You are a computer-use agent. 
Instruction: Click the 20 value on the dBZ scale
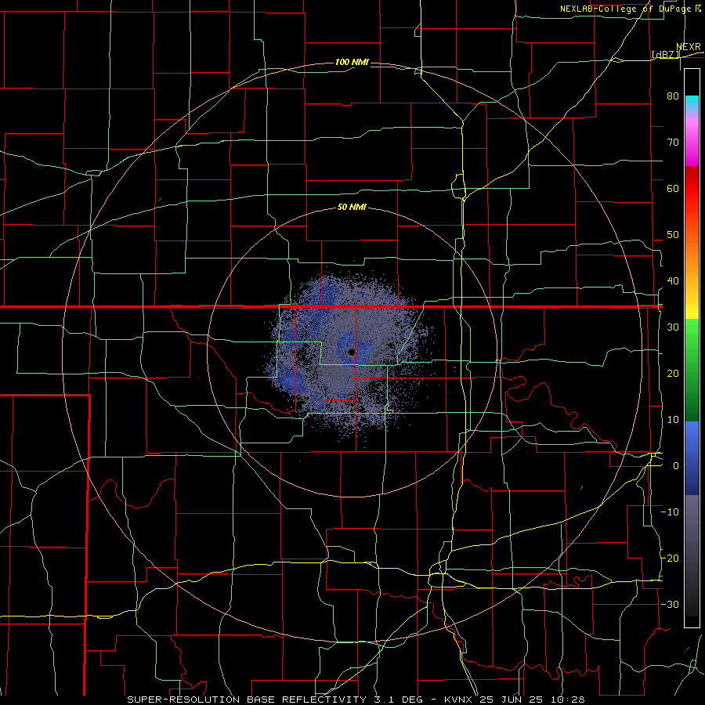[x=673, y=374]
